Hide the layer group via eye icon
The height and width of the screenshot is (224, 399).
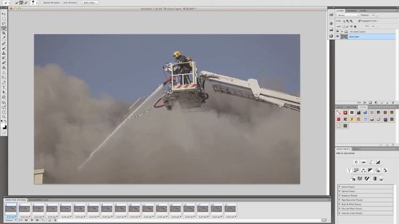pos(338,32)
